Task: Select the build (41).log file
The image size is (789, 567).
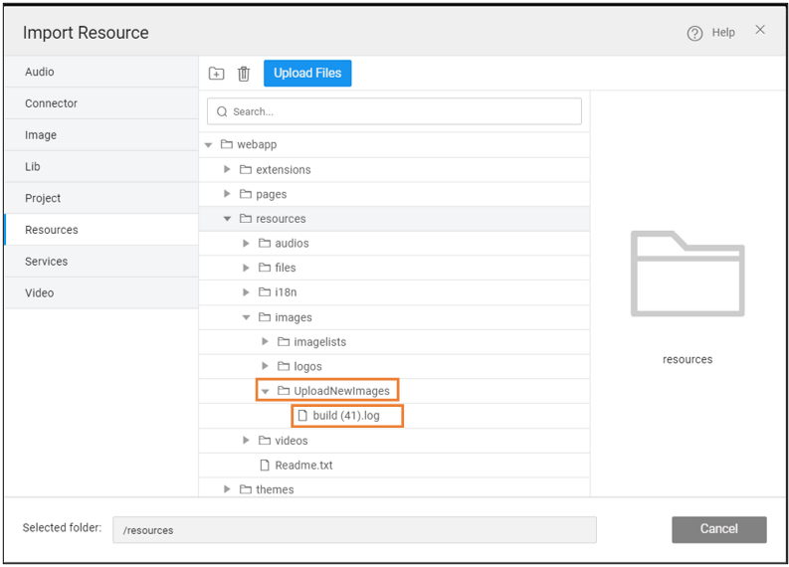Action: (345, 416)
